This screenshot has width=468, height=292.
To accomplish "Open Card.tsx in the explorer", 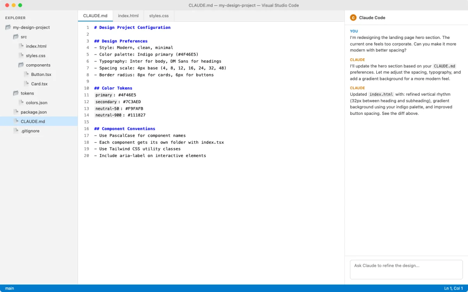I will coord(39,84).
